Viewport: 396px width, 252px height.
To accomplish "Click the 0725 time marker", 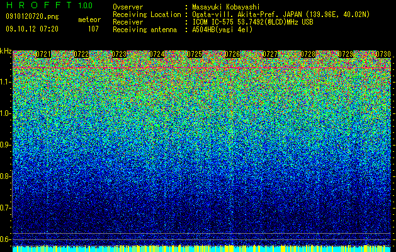I will click(195, 54).
